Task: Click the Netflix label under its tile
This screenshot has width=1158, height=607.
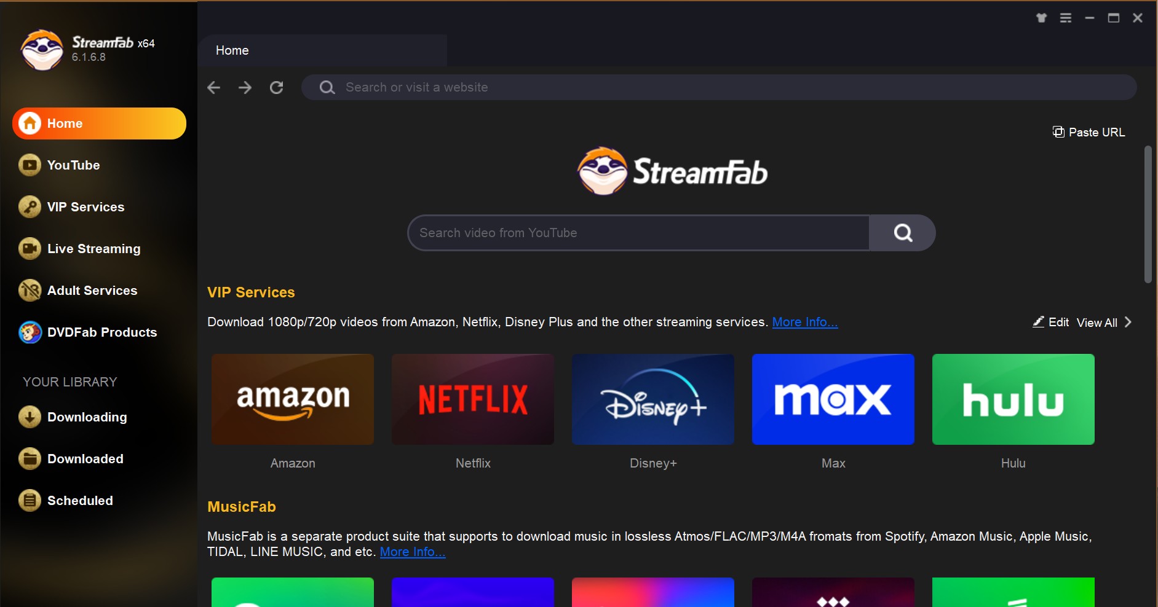Action: (x=473, y=463)
